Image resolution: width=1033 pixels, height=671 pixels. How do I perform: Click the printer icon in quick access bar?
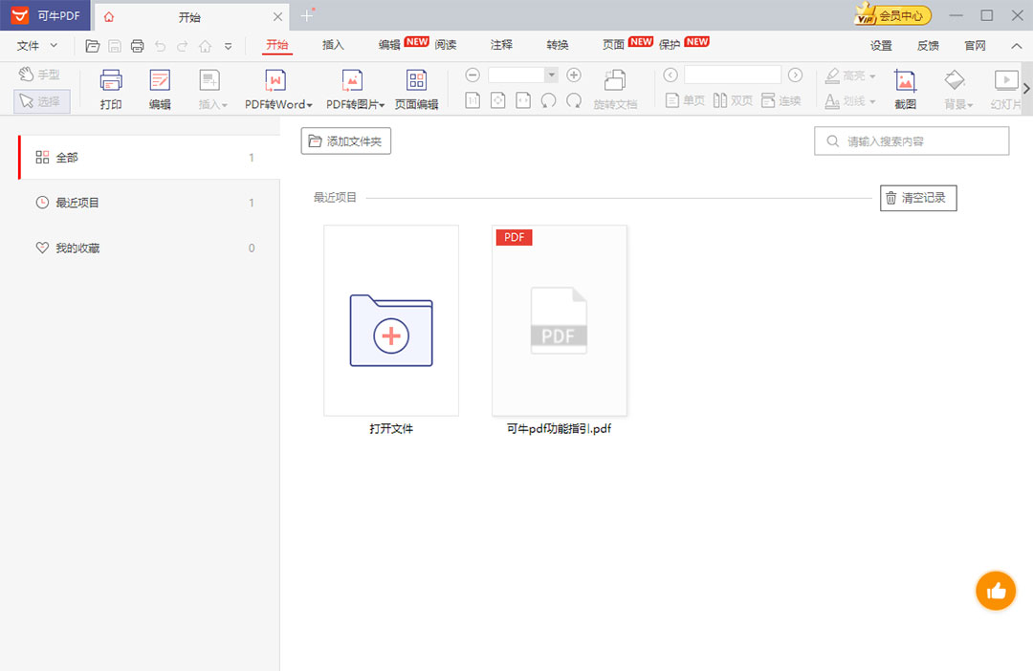pos(137,46)
